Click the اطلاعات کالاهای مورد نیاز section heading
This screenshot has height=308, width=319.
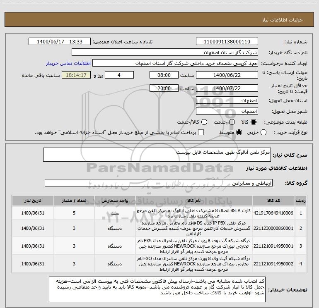[x=277, y=168]
